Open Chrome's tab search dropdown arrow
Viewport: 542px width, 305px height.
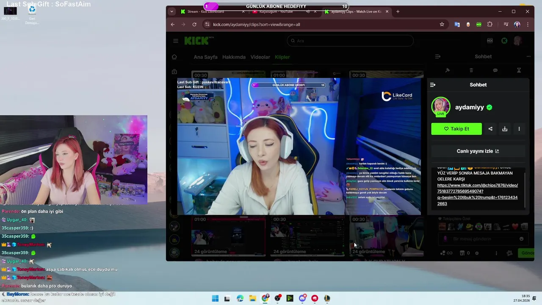point(171,11)
